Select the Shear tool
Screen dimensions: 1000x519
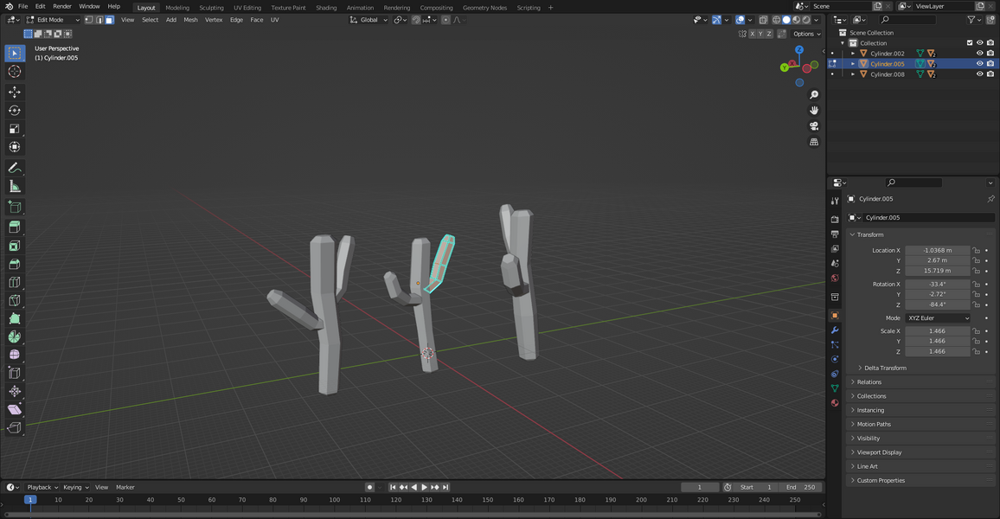click(x=14, y=409)
